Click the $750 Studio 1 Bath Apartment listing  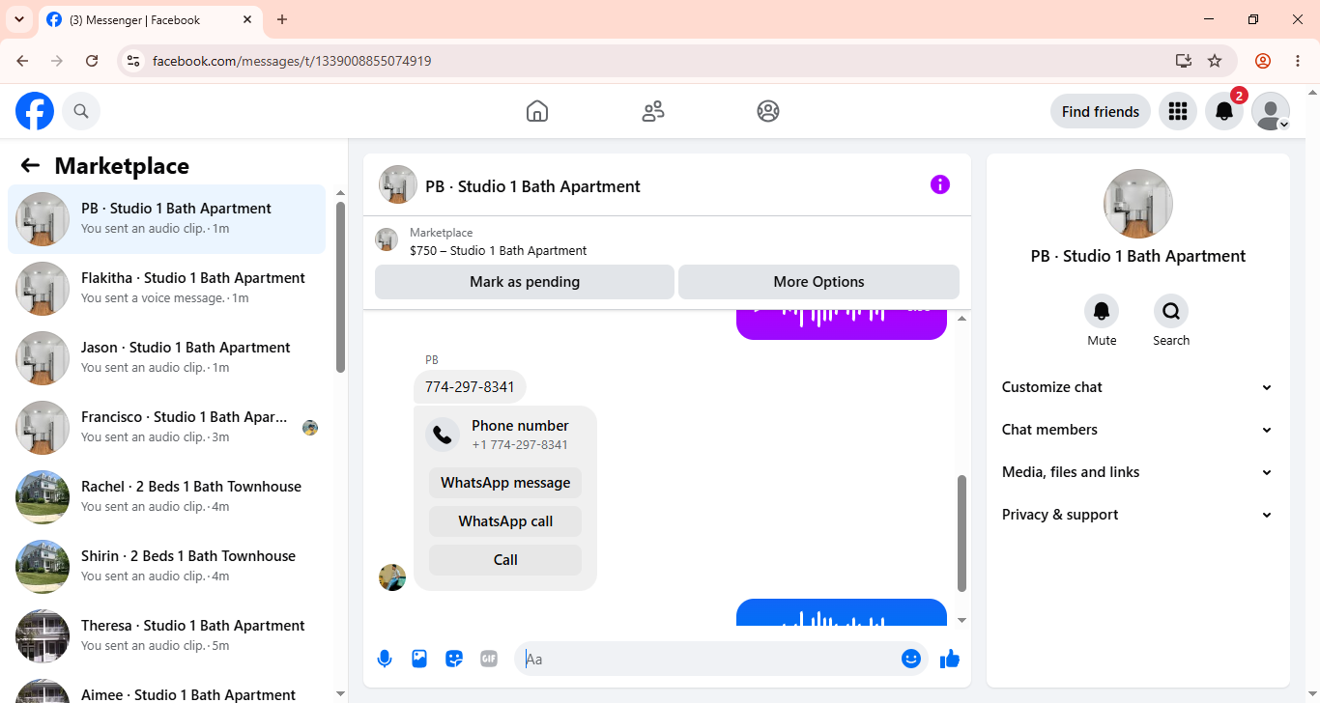(498, 250)
